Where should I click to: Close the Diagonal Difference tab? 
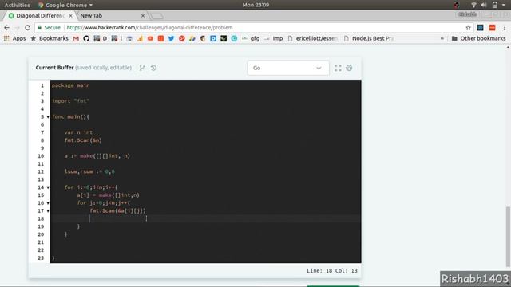[71, 16]
